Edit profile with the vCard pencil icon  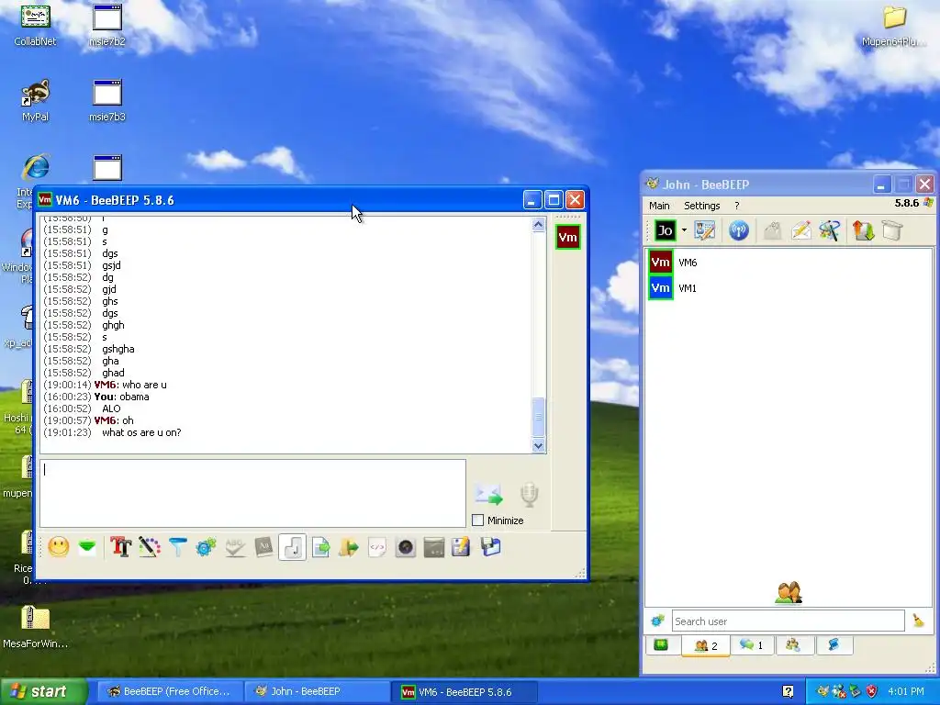[705, 230]
